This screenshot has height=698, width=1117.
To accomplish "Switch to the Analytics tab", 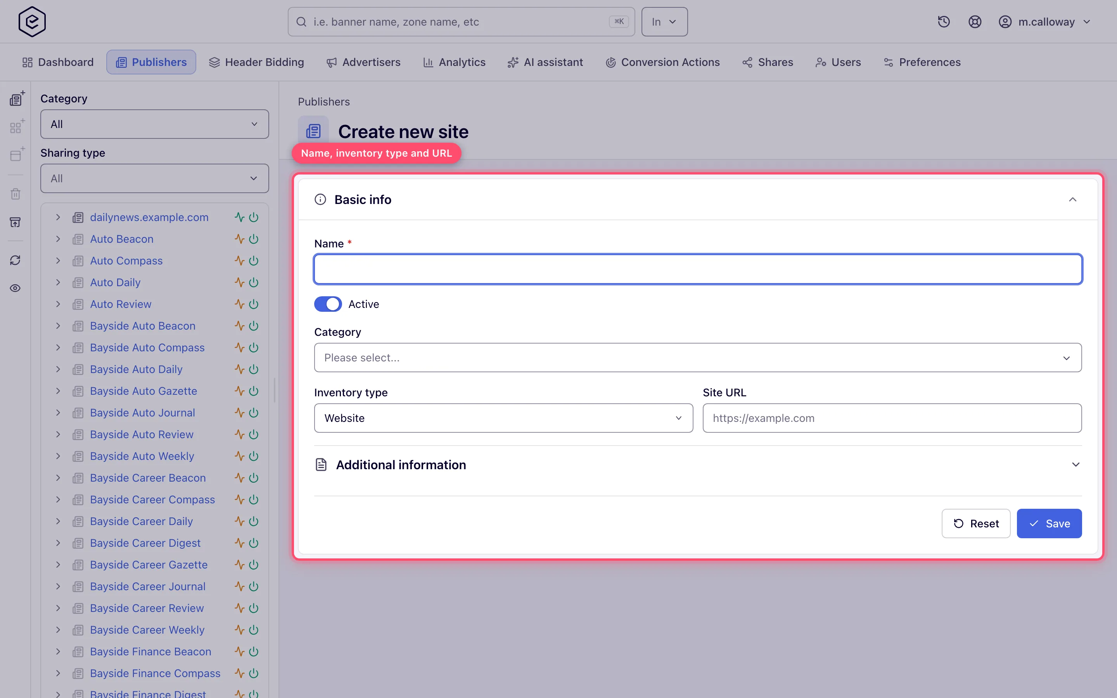I will point(455,62).
